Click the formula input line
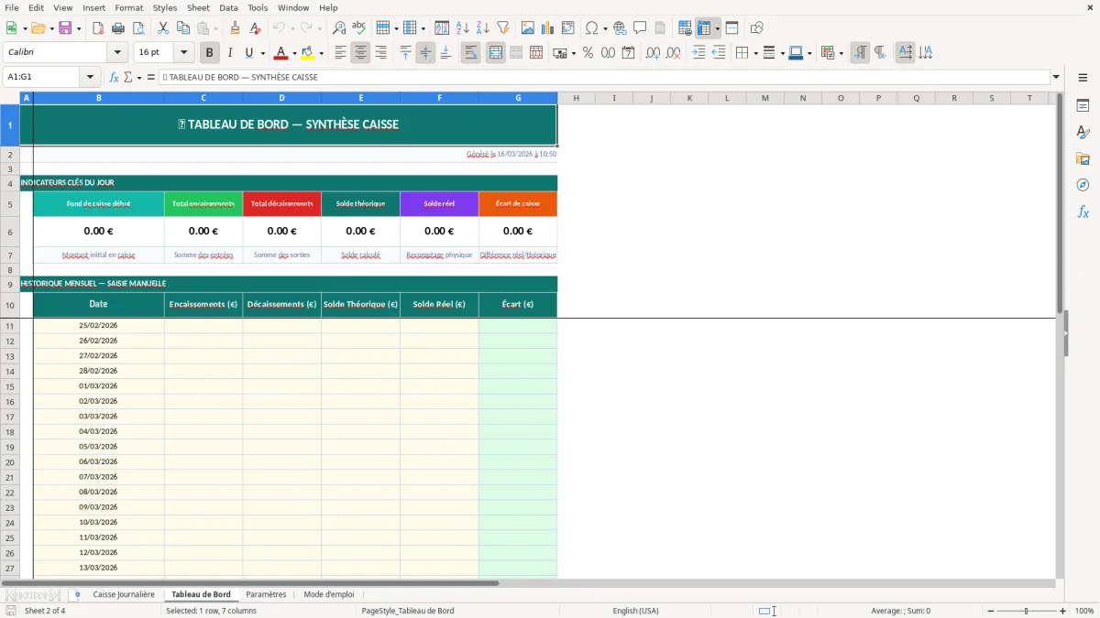The width and height of the screenshot is (1100, 618). [604, 77]
